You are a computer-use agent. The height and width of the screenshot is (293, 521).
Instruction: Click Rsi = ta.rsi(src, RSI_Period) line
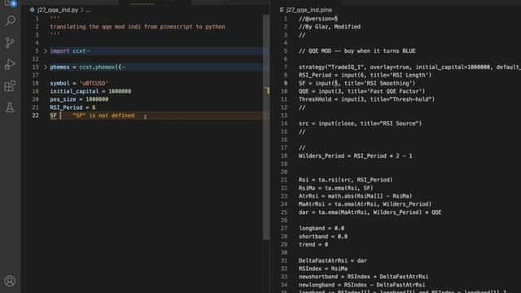(345, 180)
